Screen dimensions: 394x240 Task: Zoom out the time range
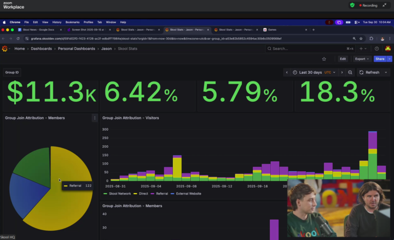point(350,72)
